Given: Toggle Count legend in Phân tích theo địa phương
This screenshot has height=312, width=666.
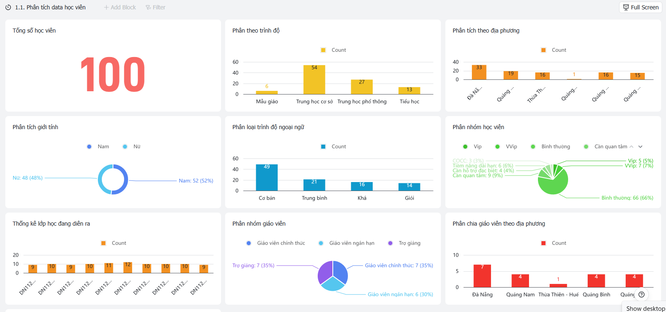Looking at the screenshot, I should (554, 50).
